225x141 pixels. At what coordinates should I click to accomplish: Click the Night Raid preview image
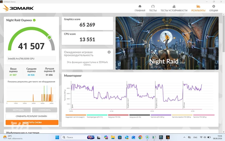click(x=167, y=43)
